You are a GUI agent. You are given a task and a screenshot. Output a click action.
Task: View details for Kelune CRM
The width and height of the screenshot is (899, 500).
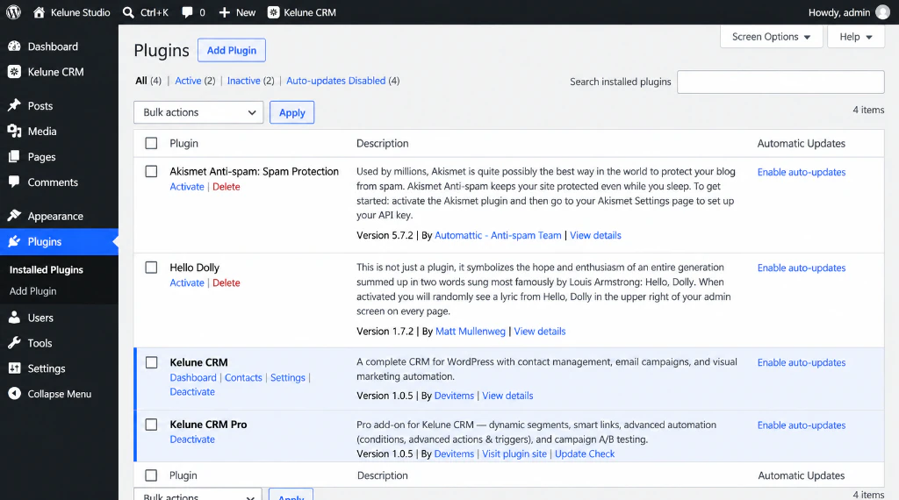[507, 396]
